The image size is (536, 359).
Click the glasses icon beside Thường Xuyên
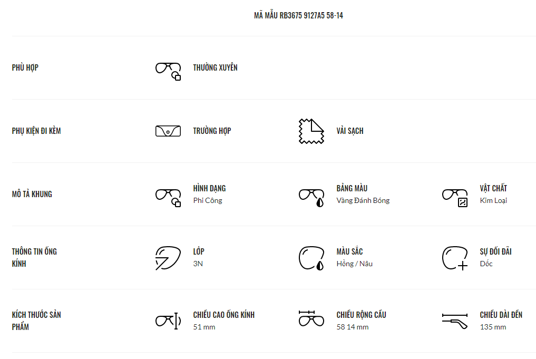coord(168,70)
